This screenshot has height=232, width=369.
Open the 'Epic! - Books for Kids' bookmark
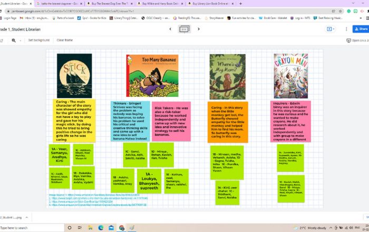point(92,18)
